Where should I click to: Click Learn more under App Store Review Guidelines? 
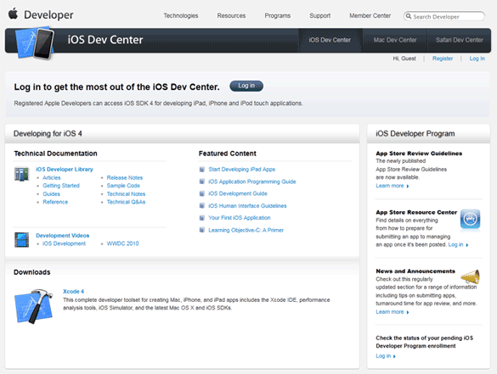tap(393, 186)
